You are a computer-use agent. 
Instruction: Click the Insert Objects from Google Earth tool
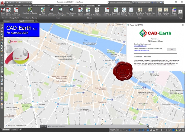[x=8, y=11]
